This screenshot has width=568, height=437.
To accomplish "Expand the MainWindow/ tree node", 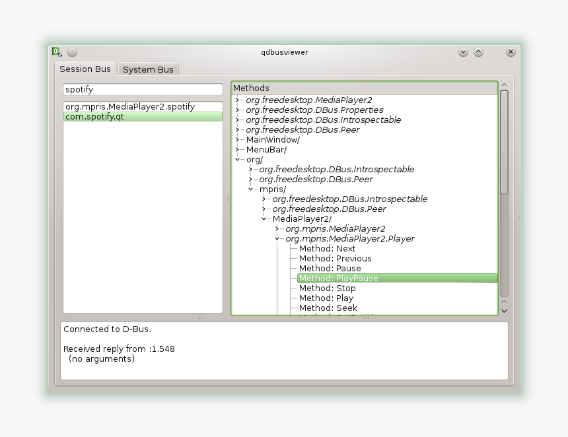I will (238, 140).
